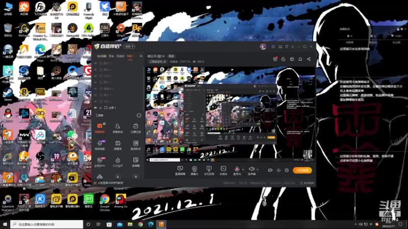Switch to the 场景 1 tab
This screenshot has width=408, height=229.
point(130,56)
